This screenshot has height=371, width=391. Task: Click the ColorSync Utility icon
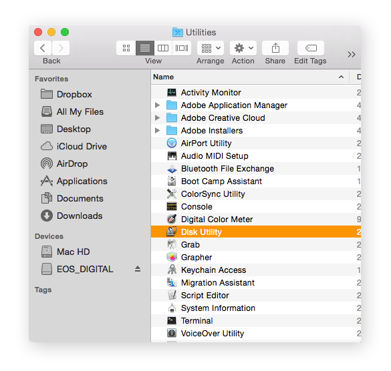point(172,194)
